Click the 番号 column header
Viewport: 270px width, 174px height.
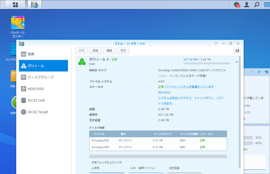tap(123, 134)
